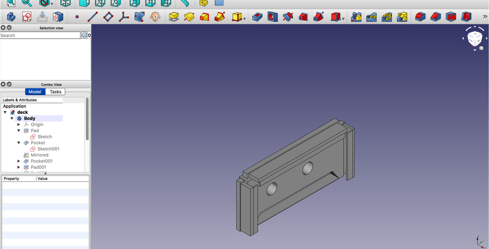The image size is (489, 249).
Task: Apply the Chamfer tool
Action: coord(436,16)
